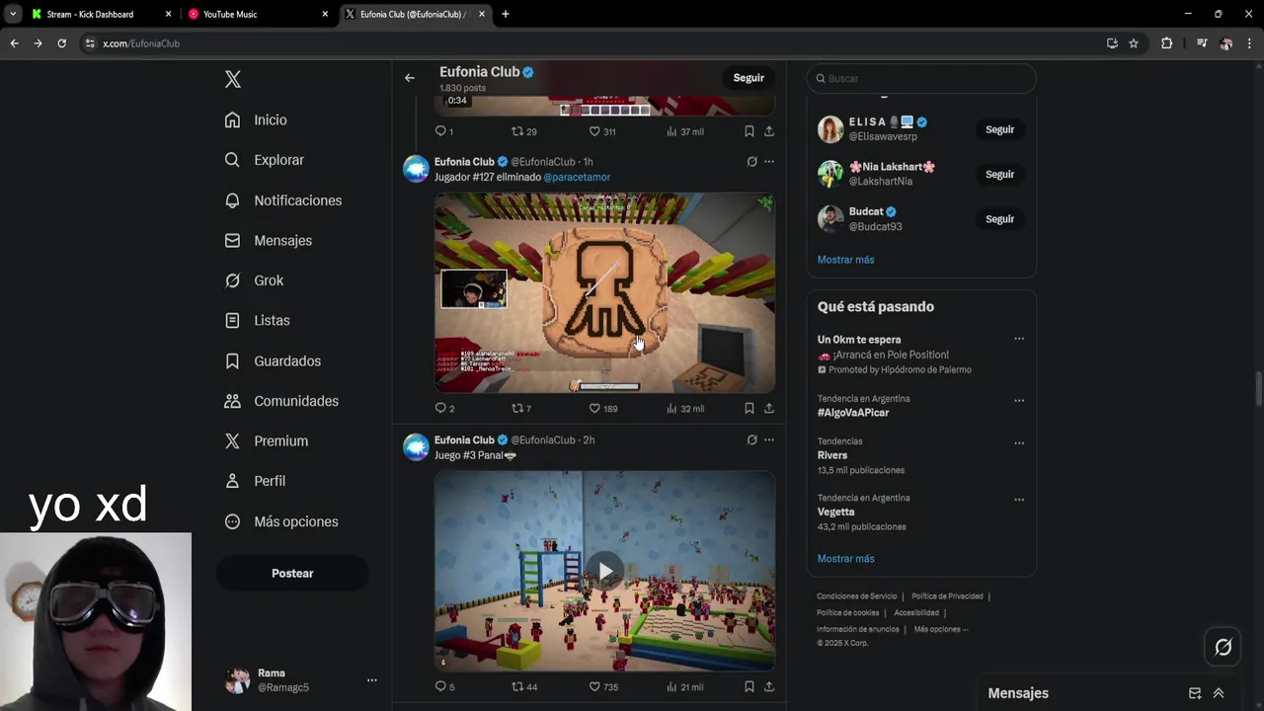View analytics of 32 mil views post
Viewport: 1264px width, 711px height.
[684, 408]
